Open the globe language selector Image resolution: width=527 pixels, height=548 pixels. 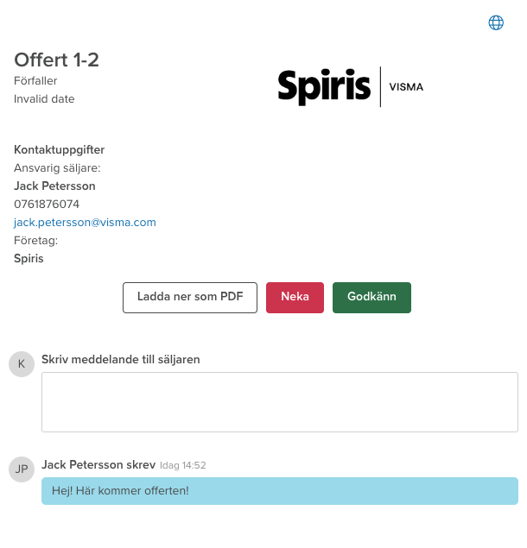(496, 23)
